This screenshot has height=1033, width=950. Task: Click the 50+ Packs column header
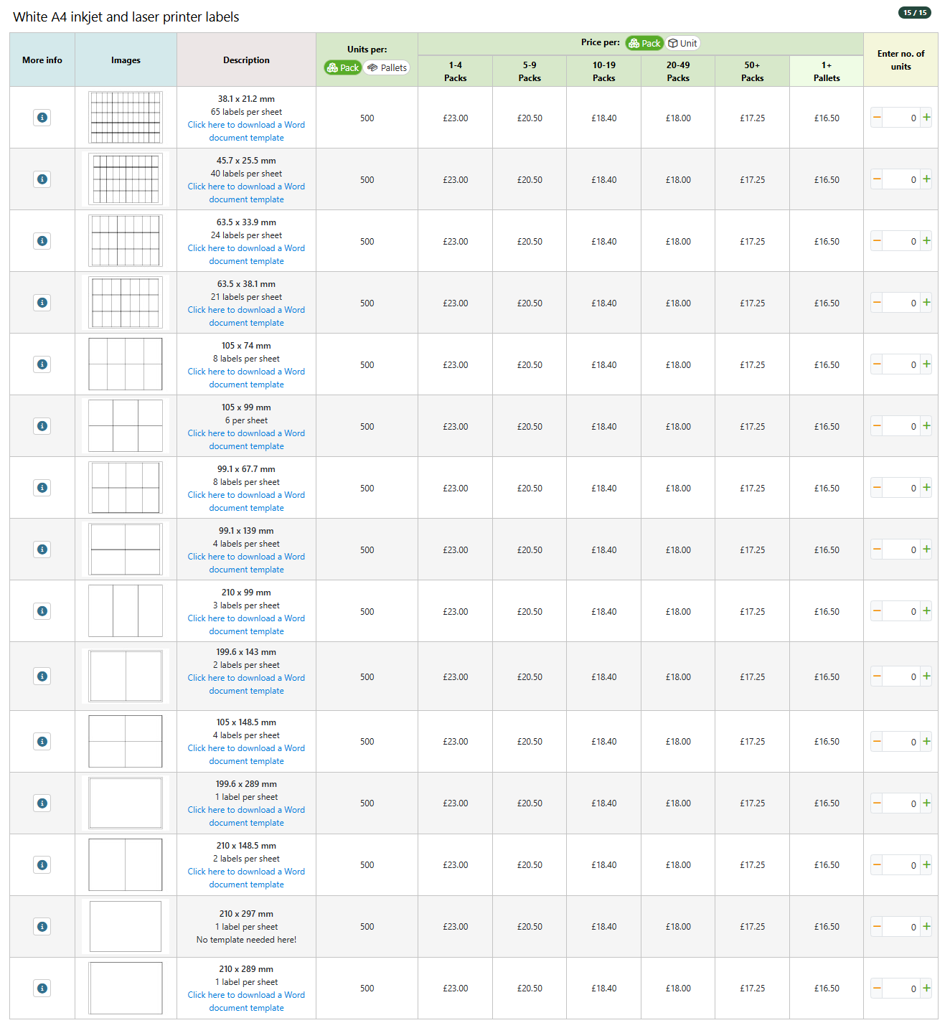[x=752, y=71]
